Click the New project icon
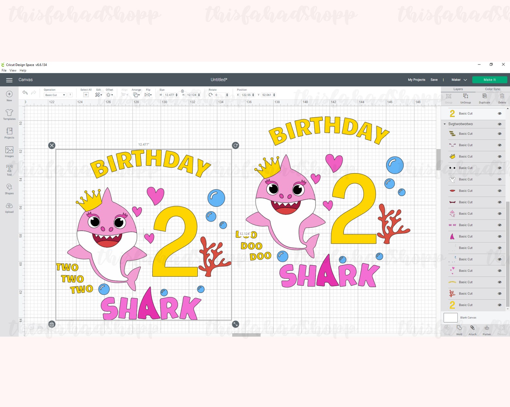510x407 pixels. click(x=9, y=94)
